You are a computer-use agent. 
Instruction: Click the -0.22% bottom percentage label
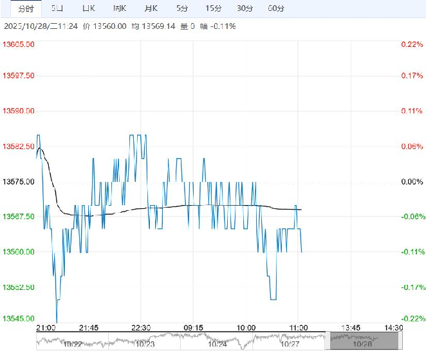409,318
